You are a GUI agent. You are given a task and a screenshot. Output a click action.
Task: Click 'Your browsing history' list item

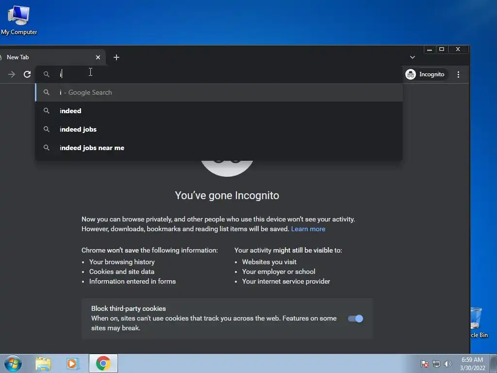pyautogui.click(x=122, y=262)
